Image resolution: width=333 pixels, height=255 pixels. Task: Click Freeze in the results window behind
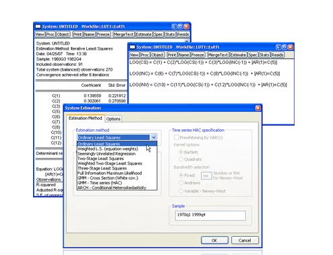coord(103,34)
